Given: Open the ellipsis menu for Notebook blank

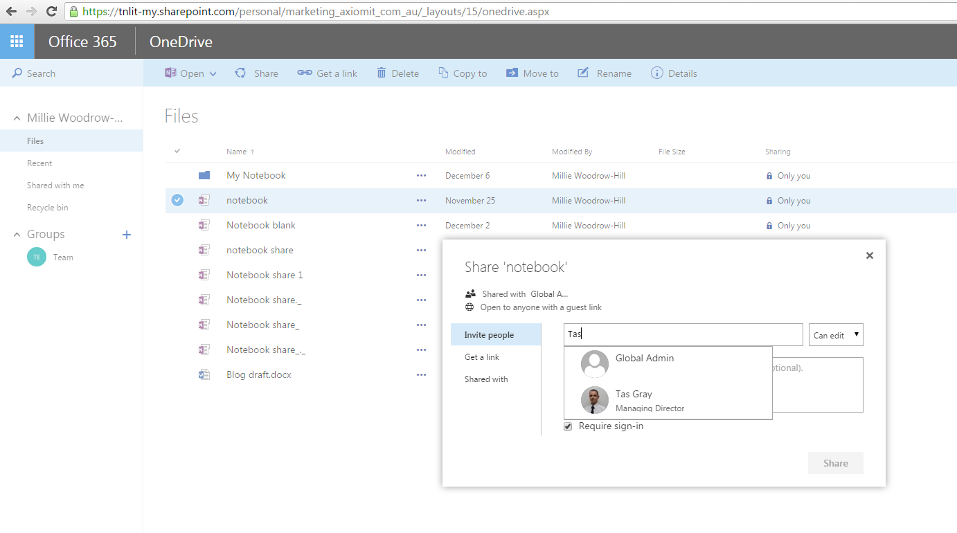Looking at the screenshot, I should click(422, 226).
